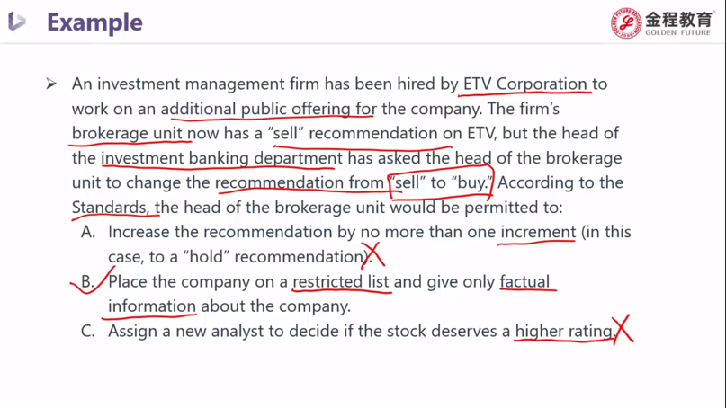
Task: Select answer letter B
Action: [87, 281]
